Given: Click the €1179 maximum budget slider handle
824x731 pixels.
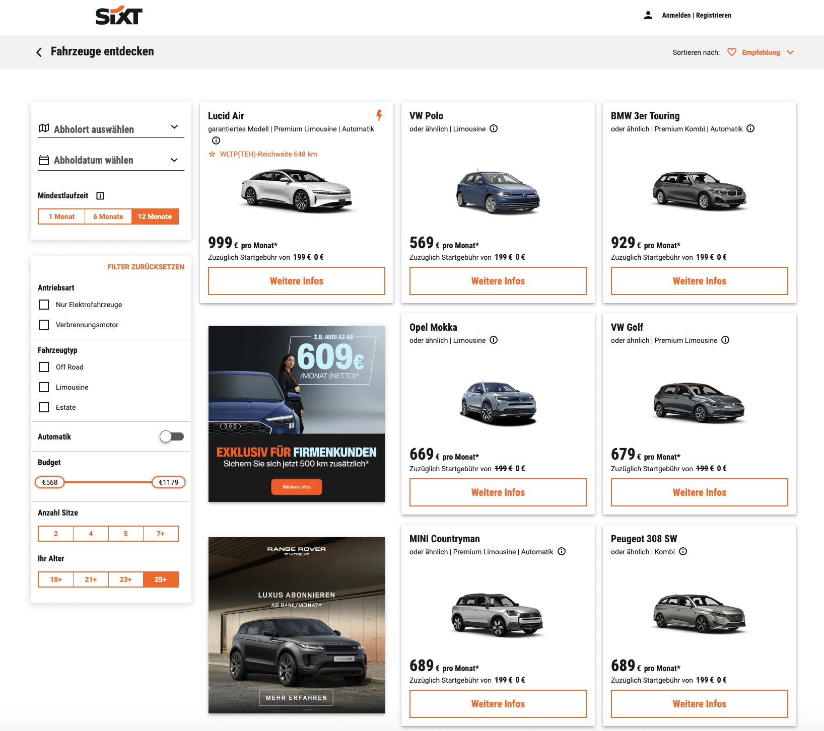Looking at the screenshot, I should pyautogui.click(x=169, y=482).
